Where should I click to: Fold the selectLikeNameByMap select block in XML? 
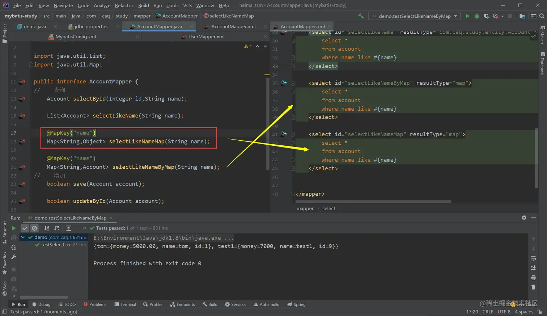[293, 83]
